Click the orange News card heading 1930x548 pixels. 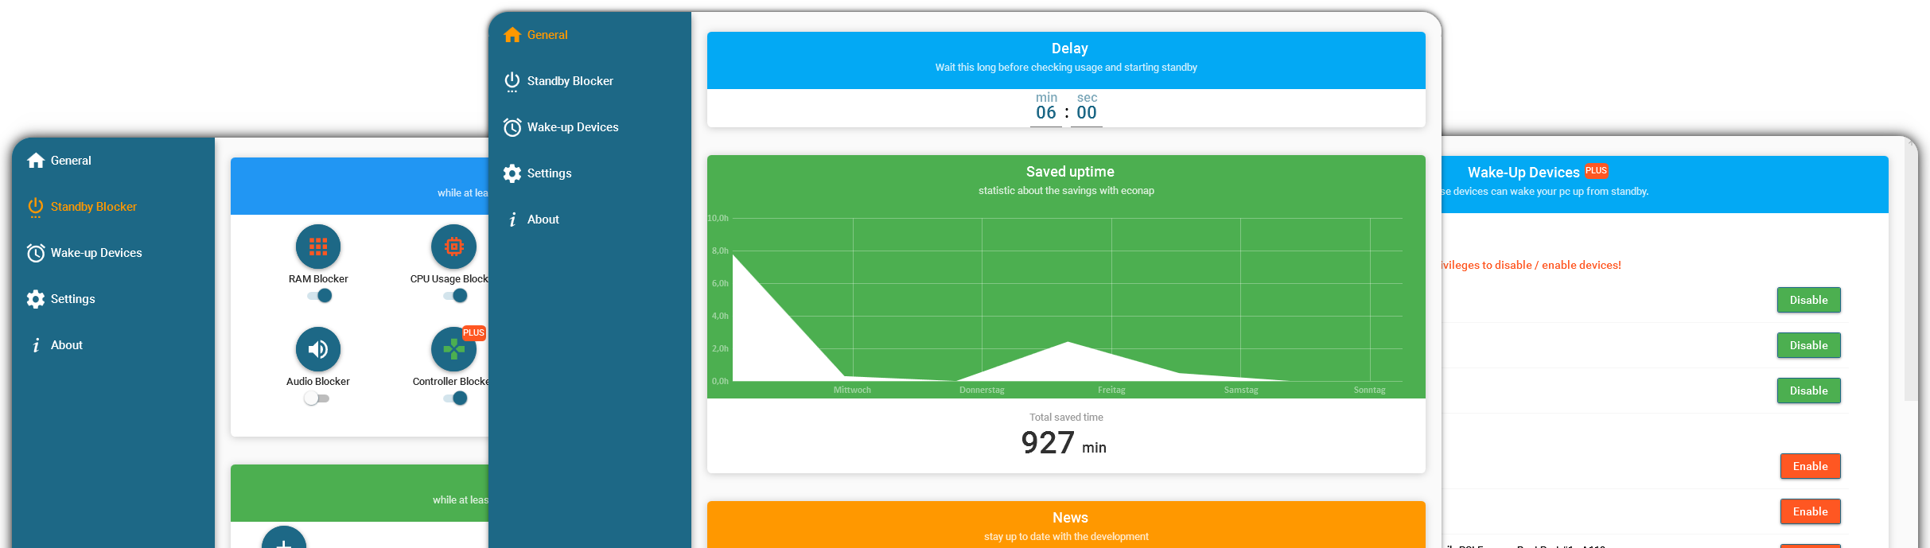tap(1070, 518)
